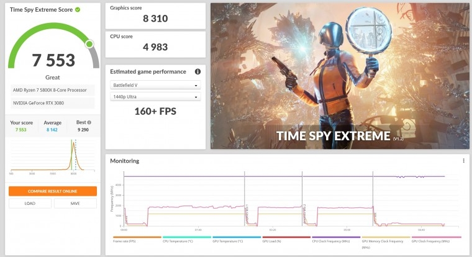Open the Monitoring panel three-dot menu
The width and height of the screenshot is (472, 257).
[x=463, y=161]
